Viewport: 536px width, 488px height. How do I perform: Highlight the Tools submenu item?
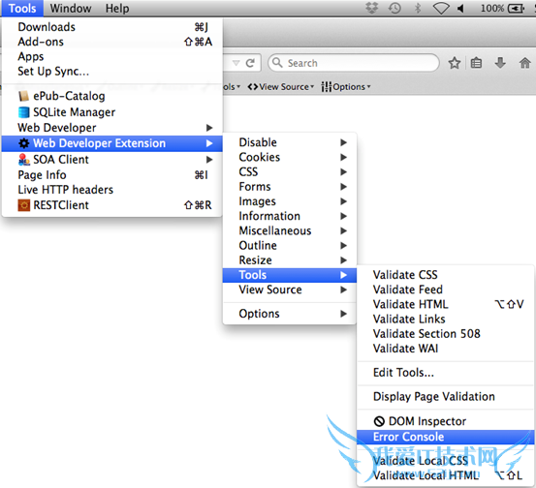[x=290, y=275]
